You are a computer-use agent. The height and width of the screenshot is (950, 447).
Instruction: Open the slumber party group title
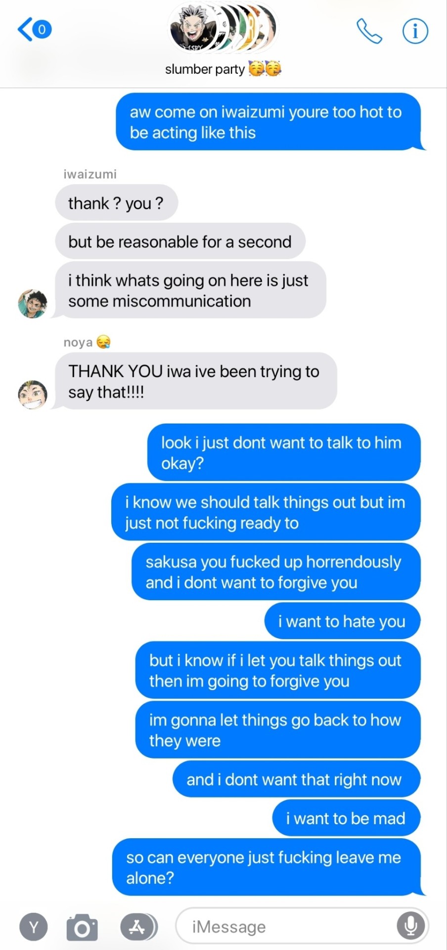click(223, 69)
